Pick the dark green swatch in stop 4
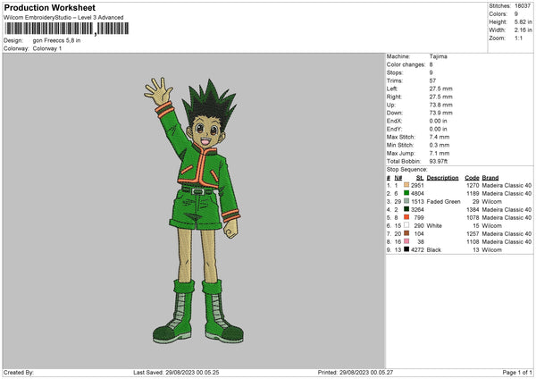The height and width of the screenshot is (379, 536). click(x=406, y=209)
